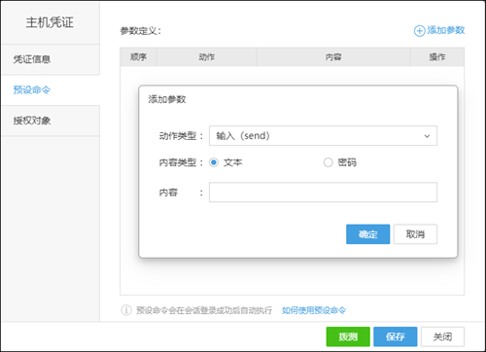Select the 密码 radio button
The height and width of the screenshot is (352, 486).
coord(328,162)
